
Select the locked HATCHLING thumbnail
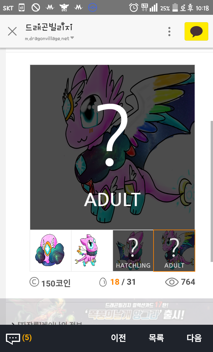coord(133,251)
